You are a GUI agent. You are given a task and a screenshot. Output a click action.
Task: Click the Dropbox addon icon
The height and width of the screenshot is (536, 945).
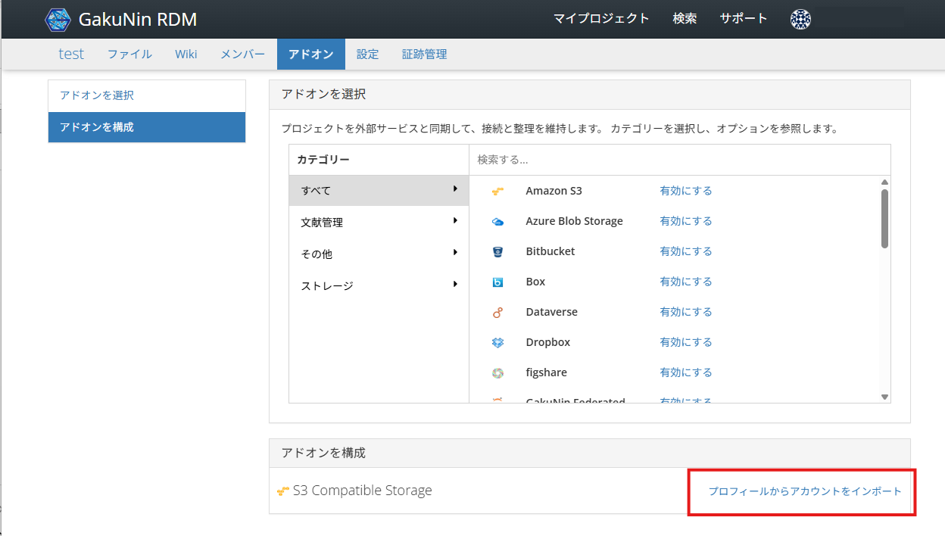point(497,342)
